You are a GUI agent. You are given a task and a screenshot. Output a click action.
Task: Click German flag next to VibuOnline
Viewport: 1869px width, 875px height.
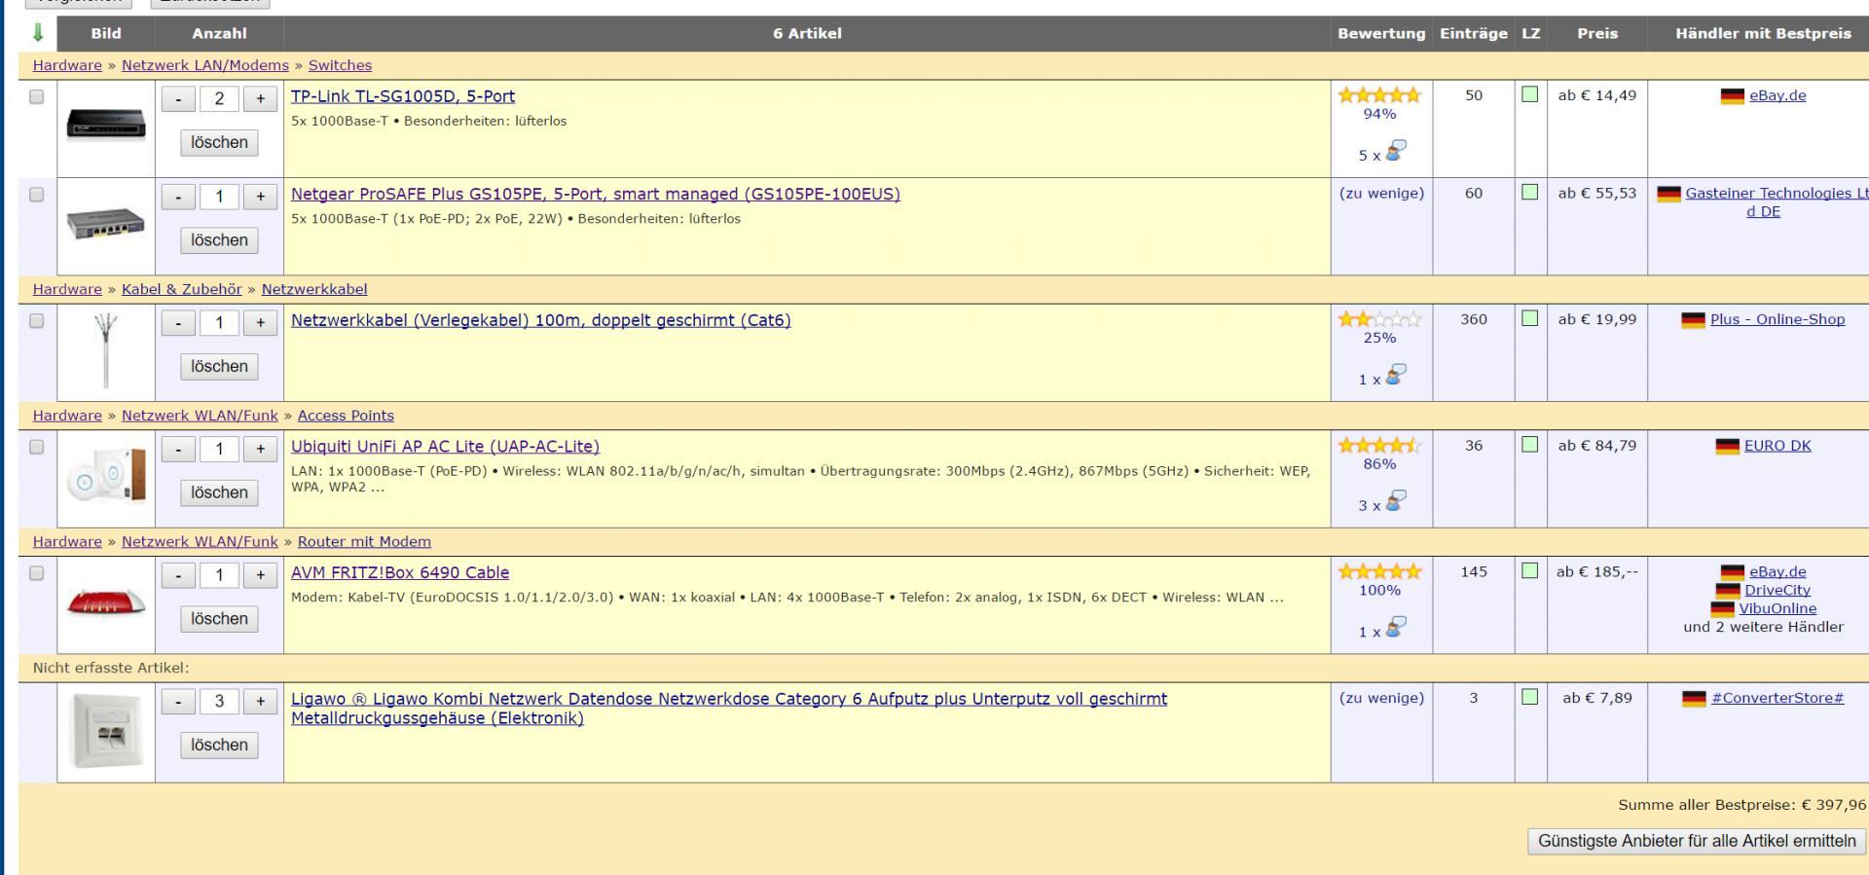pyautogui.click(x=1722, y=609)
